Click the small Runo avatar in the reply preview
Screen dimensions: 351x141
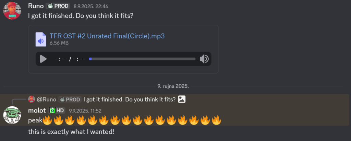(x=32, y=99)
